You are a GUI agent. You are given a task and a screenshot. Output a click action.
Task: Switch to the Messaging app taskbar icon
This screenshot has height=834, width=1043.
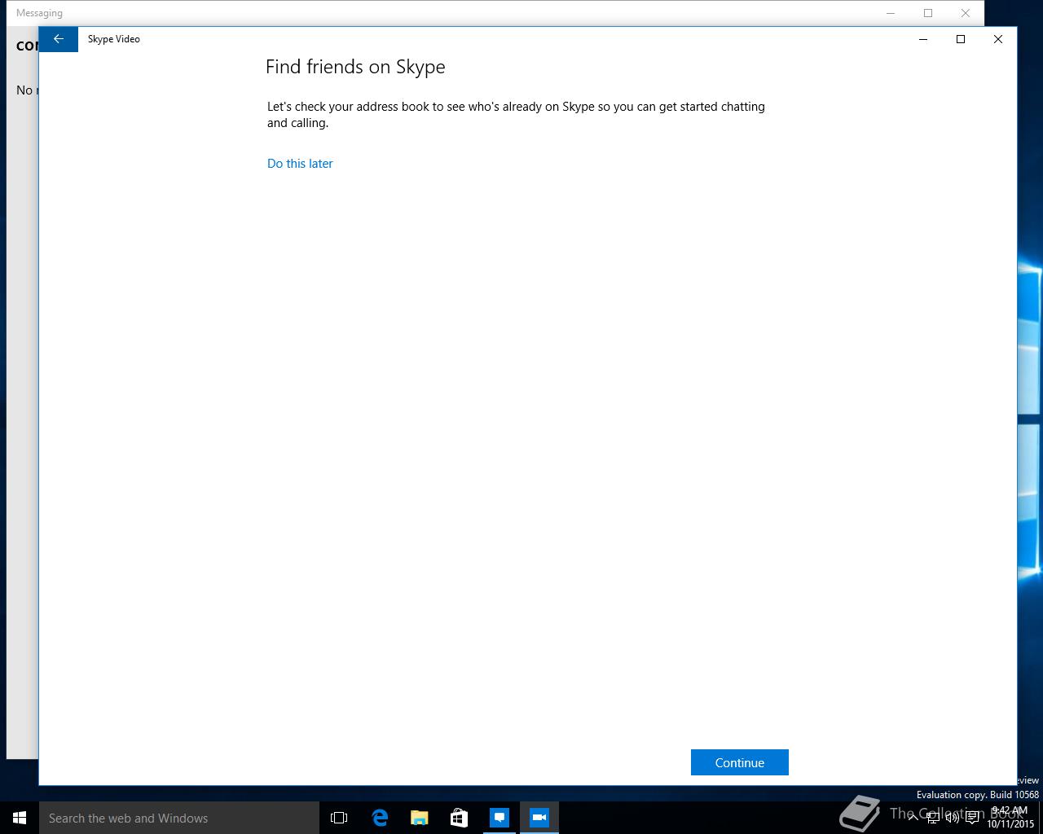[499, 818]
